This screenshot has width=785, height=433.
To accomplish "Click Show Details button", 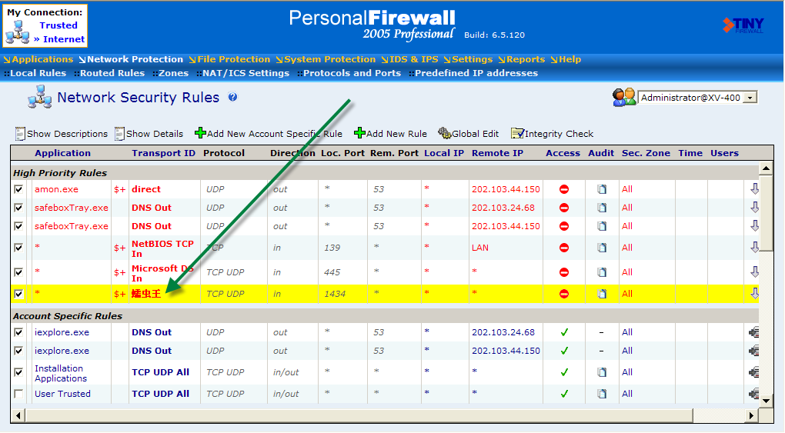I will click(x=149, y=134).
